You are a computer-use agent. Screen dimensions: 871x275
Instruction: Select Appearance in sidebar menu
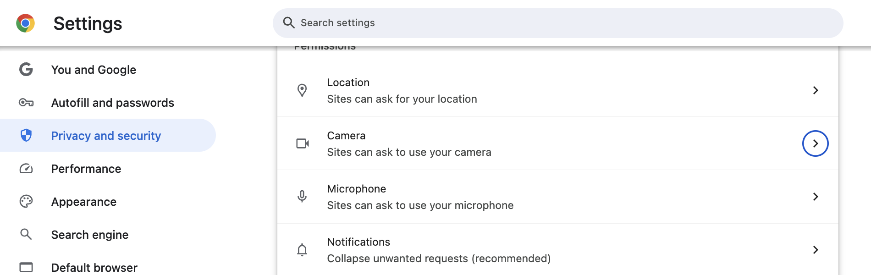(84, 202)
